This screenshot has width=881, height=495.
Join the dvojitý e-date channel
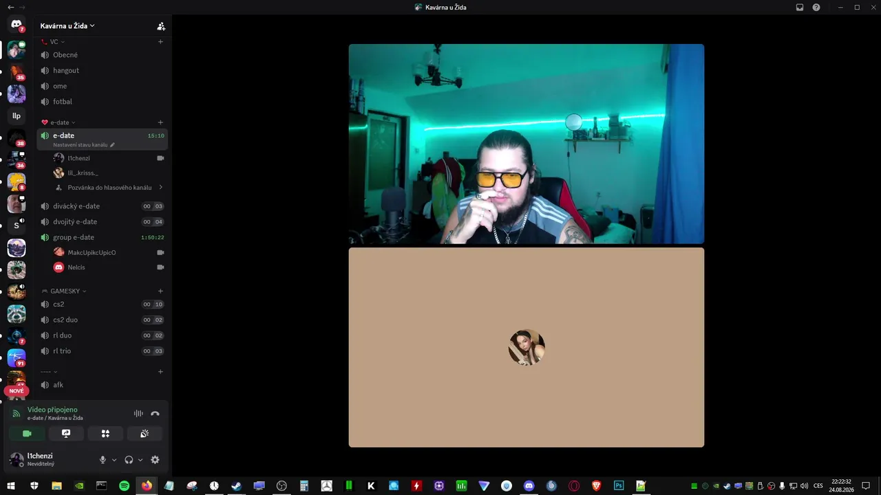coord(102,221)
